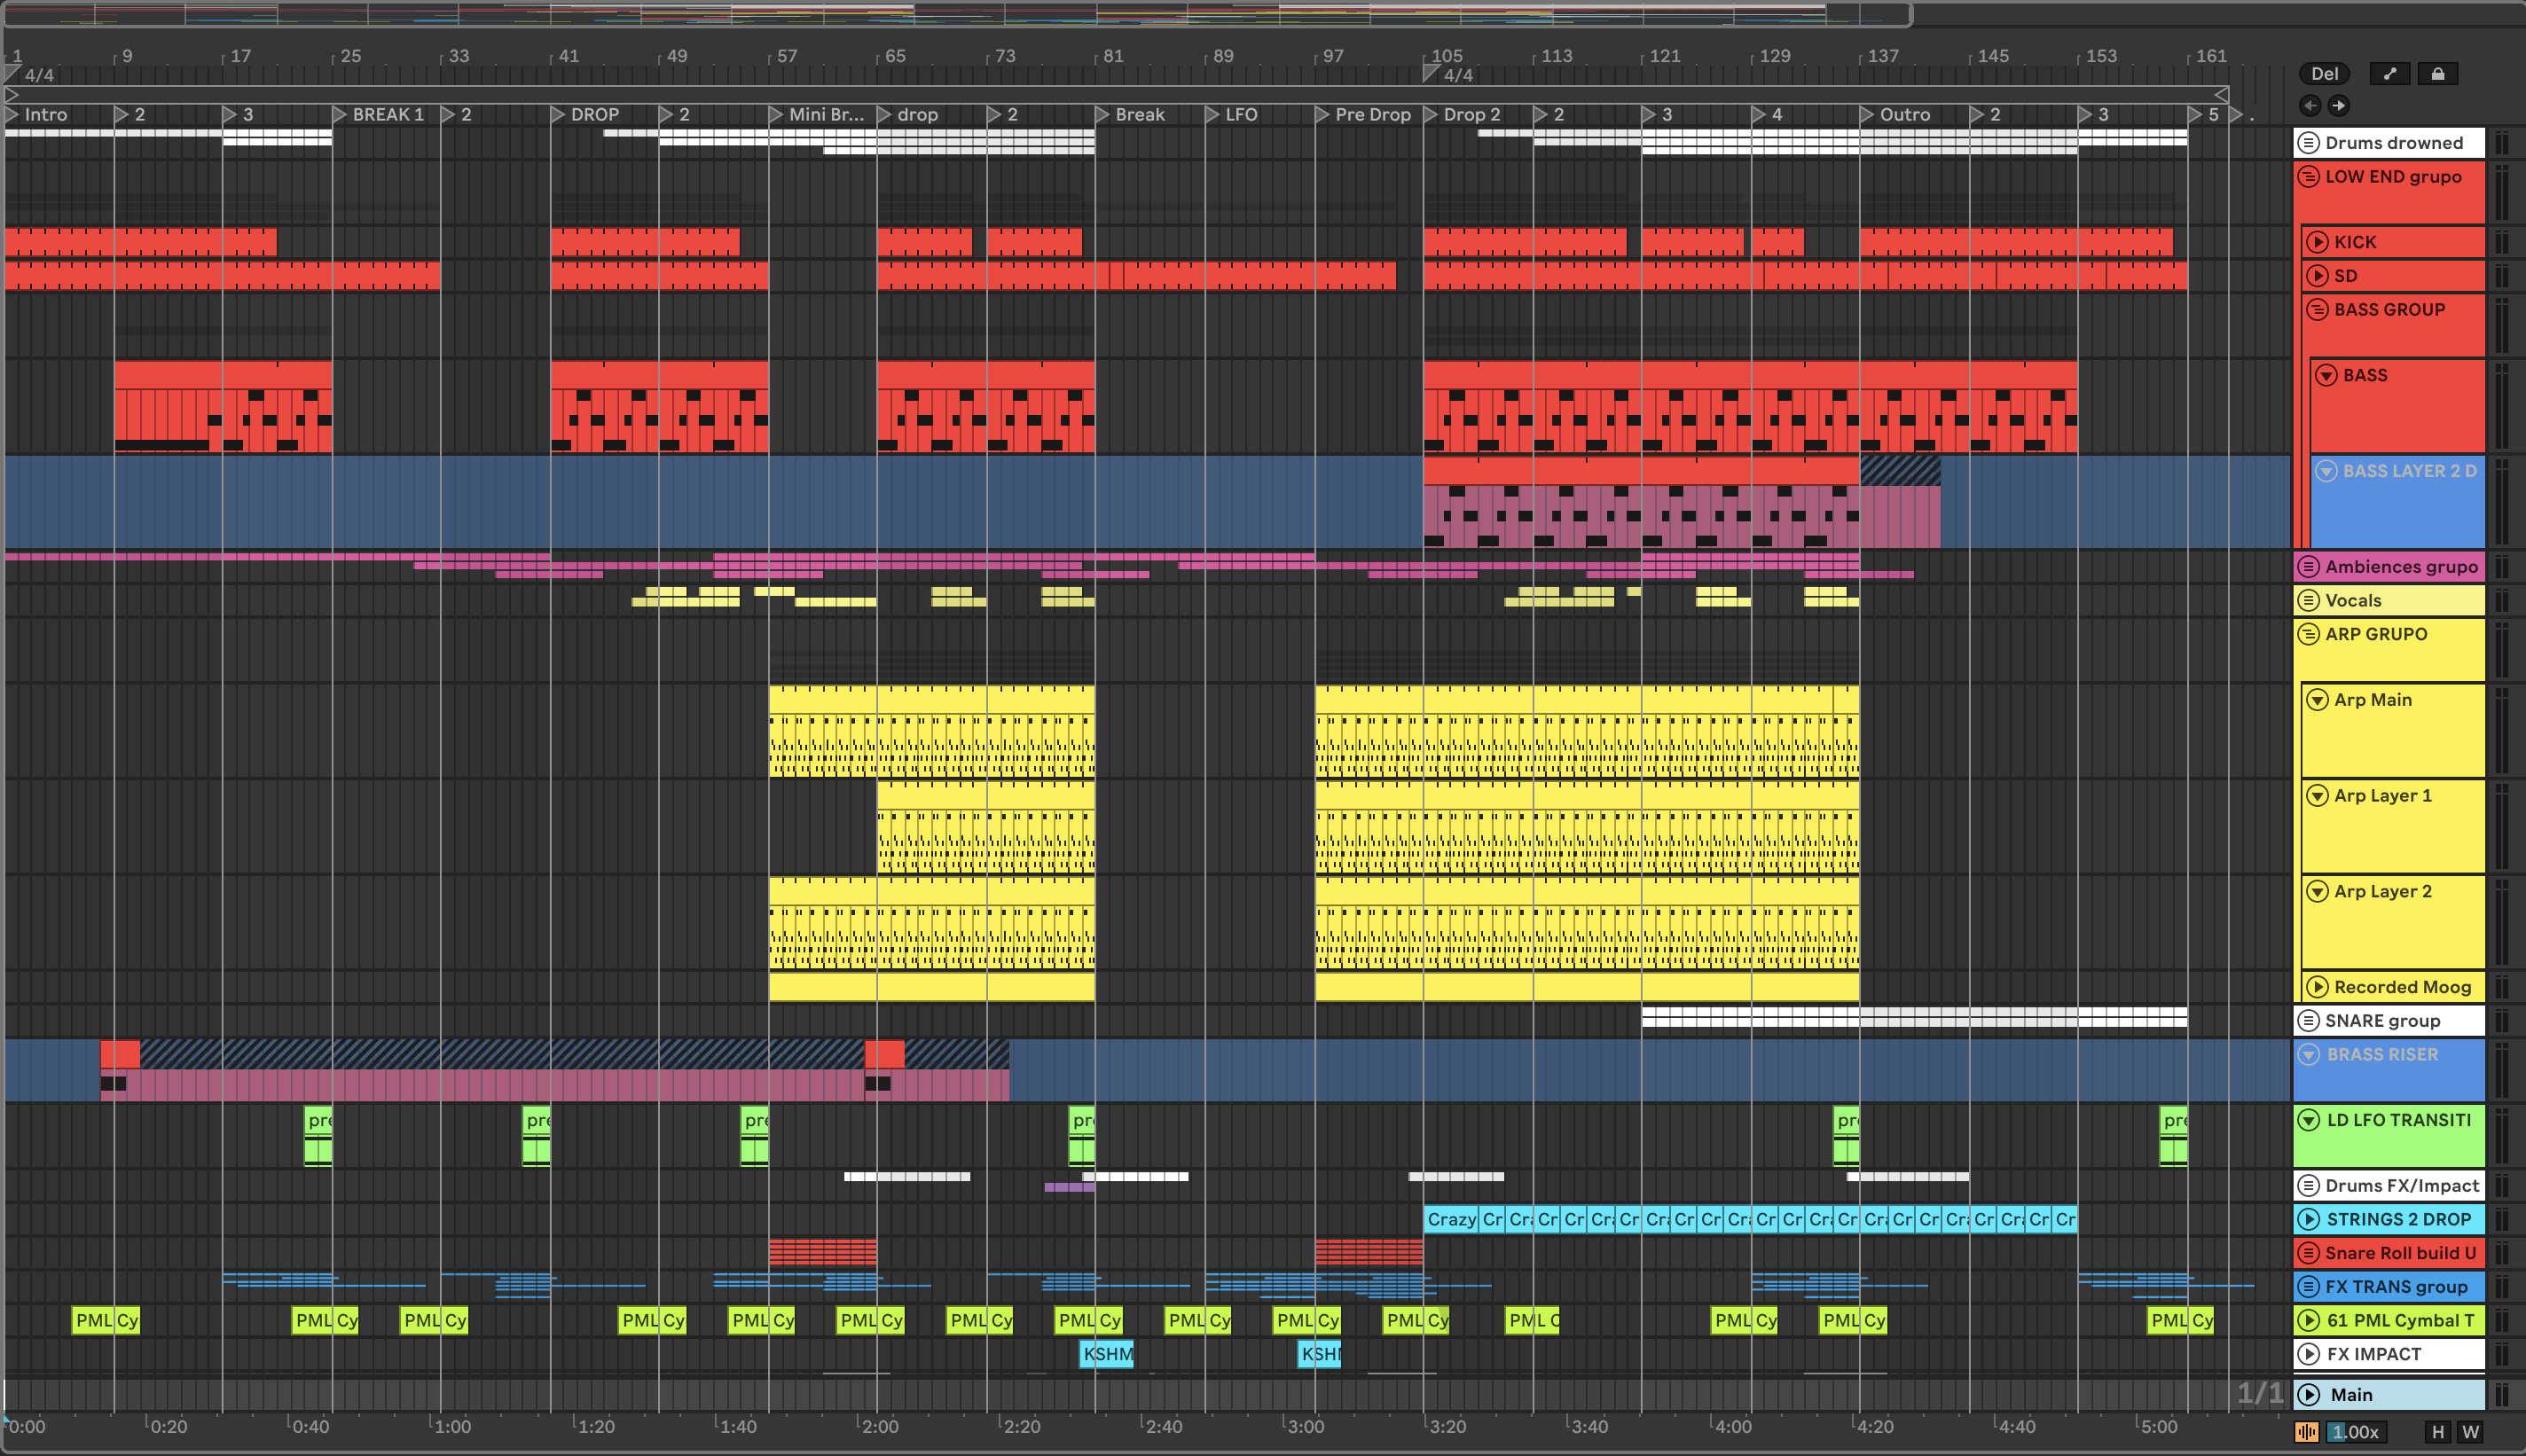Fold the BASS track arrow
The width and height of the screenshot is (2526, 1456).
tap(2326, 376)
